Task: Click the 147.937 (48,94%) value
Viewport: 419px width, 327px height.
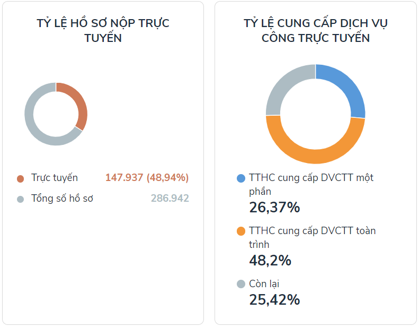Action: point(147,177)
